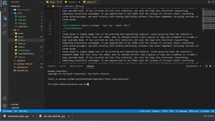The height and width of the screenshot is (121, 215).
Task: Select Home.js in the file tree
Action: 21,40
